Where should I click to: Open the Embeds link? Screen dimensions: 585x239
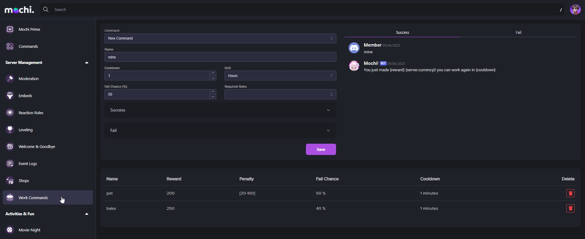coord(25,96)
